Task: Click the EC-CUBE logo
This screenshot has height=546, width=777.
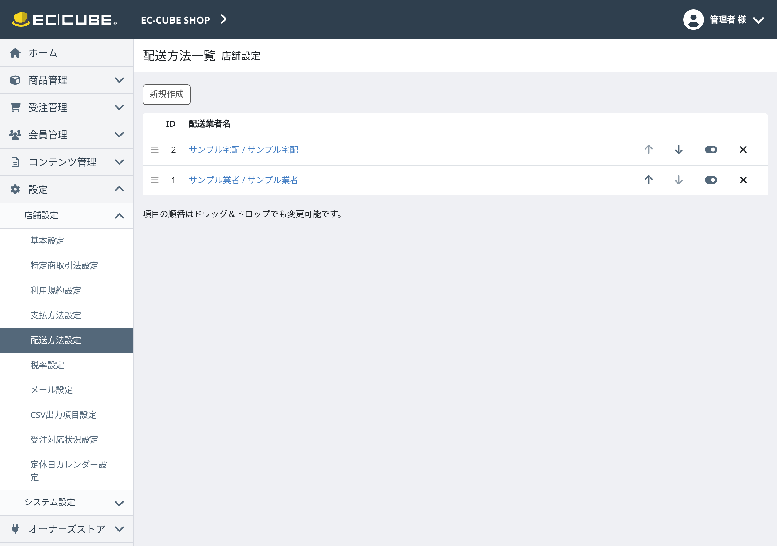Action: coord(64,19)
